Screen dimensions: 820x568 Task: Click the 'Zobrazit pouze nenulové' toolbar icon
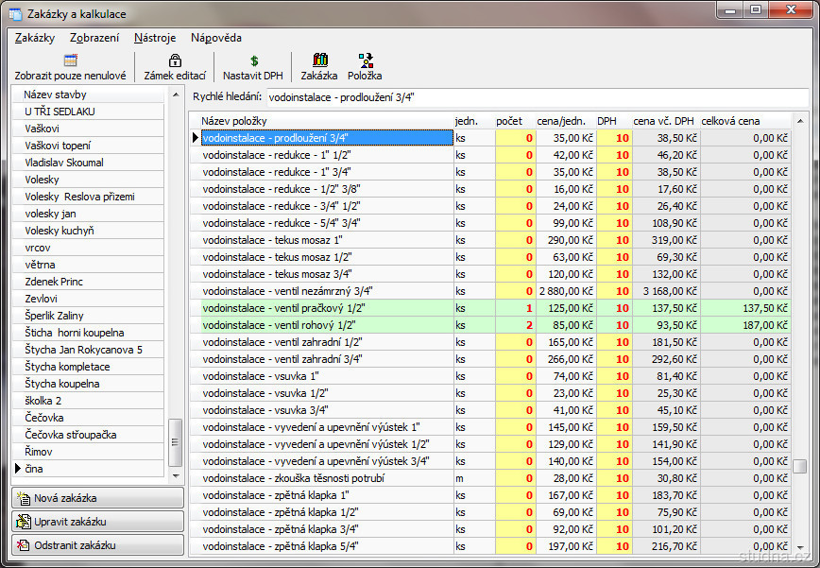click(70, 60)
